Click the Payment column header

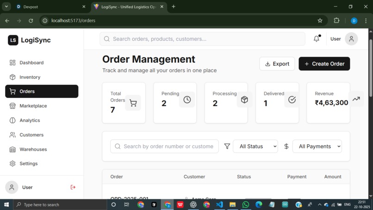point(297,177)
